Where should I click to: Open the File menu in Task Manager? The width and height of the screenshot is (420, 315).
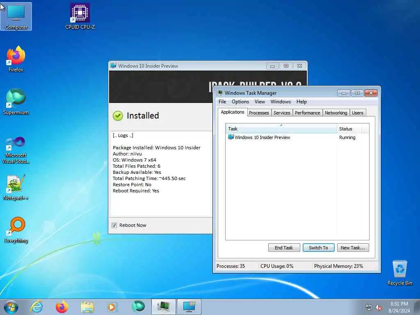pos(222,102)
